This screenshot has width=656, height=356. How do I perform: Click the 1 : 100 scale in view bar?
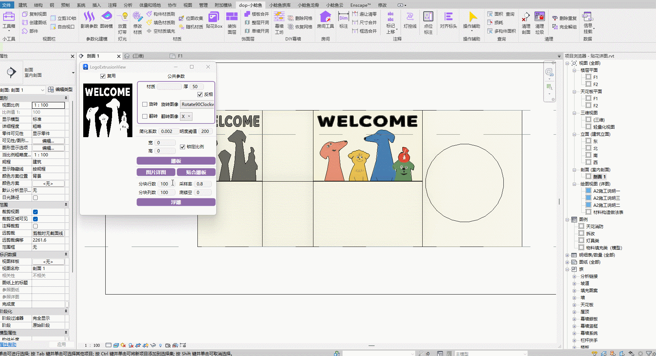pyautogui.click(x=92, y=345)
